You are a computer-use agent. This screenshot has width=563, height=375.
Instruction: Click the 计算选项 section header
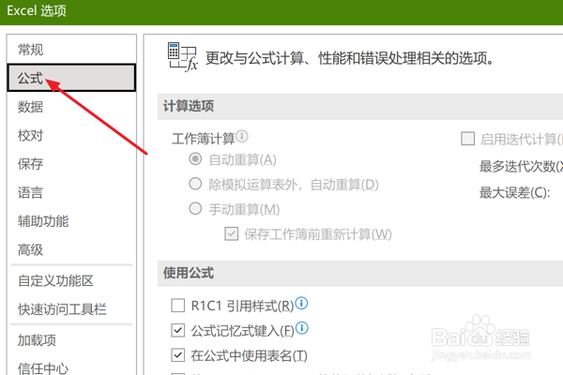coord(360,106)
